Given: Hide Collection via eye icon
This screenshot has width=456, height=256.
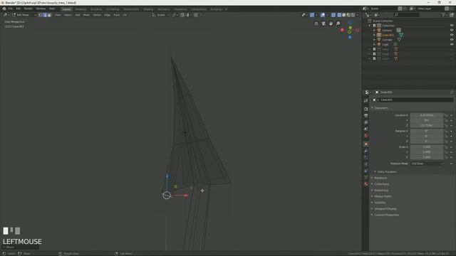Looking at the screenshot, I should [x=452, y=26].
